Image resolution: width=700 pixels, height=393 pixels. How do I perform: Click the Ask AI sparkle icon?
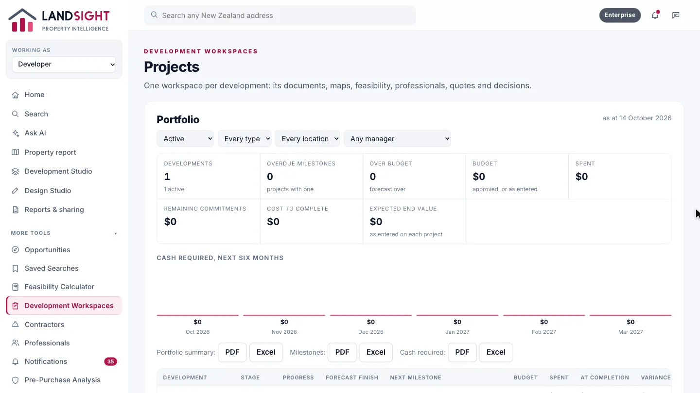pos(16,133)
